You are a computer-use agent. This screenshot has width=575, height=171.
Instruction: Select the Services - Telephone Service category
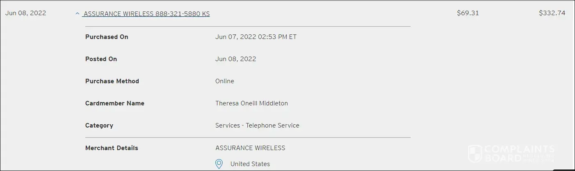(257, 125)
